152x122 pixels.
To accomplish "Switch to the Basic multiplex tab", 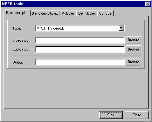I will click(x=17, y=13).
